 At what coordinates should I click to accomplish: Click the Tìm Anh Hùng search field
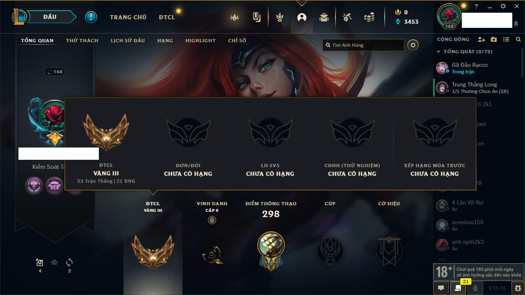(x=363, y=45)
